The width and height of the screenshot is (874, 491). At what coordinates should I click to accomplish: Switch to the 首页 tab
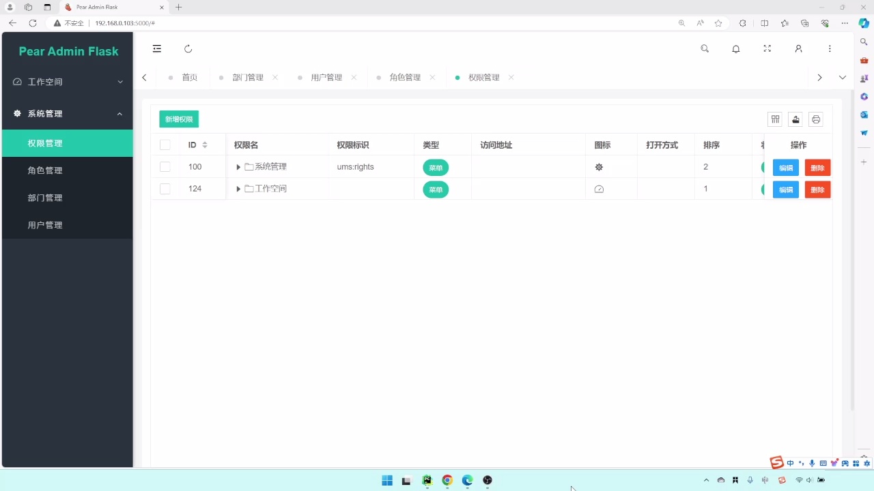tap(189, 77)
